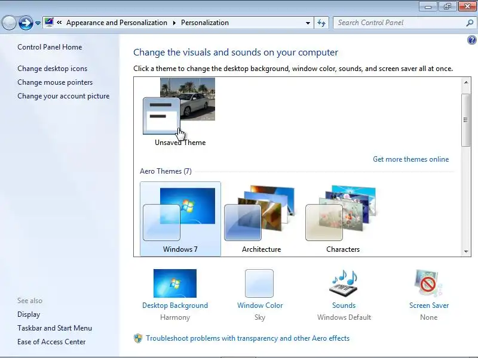Click the Personalization breadcrumb segment

[205, 23]
